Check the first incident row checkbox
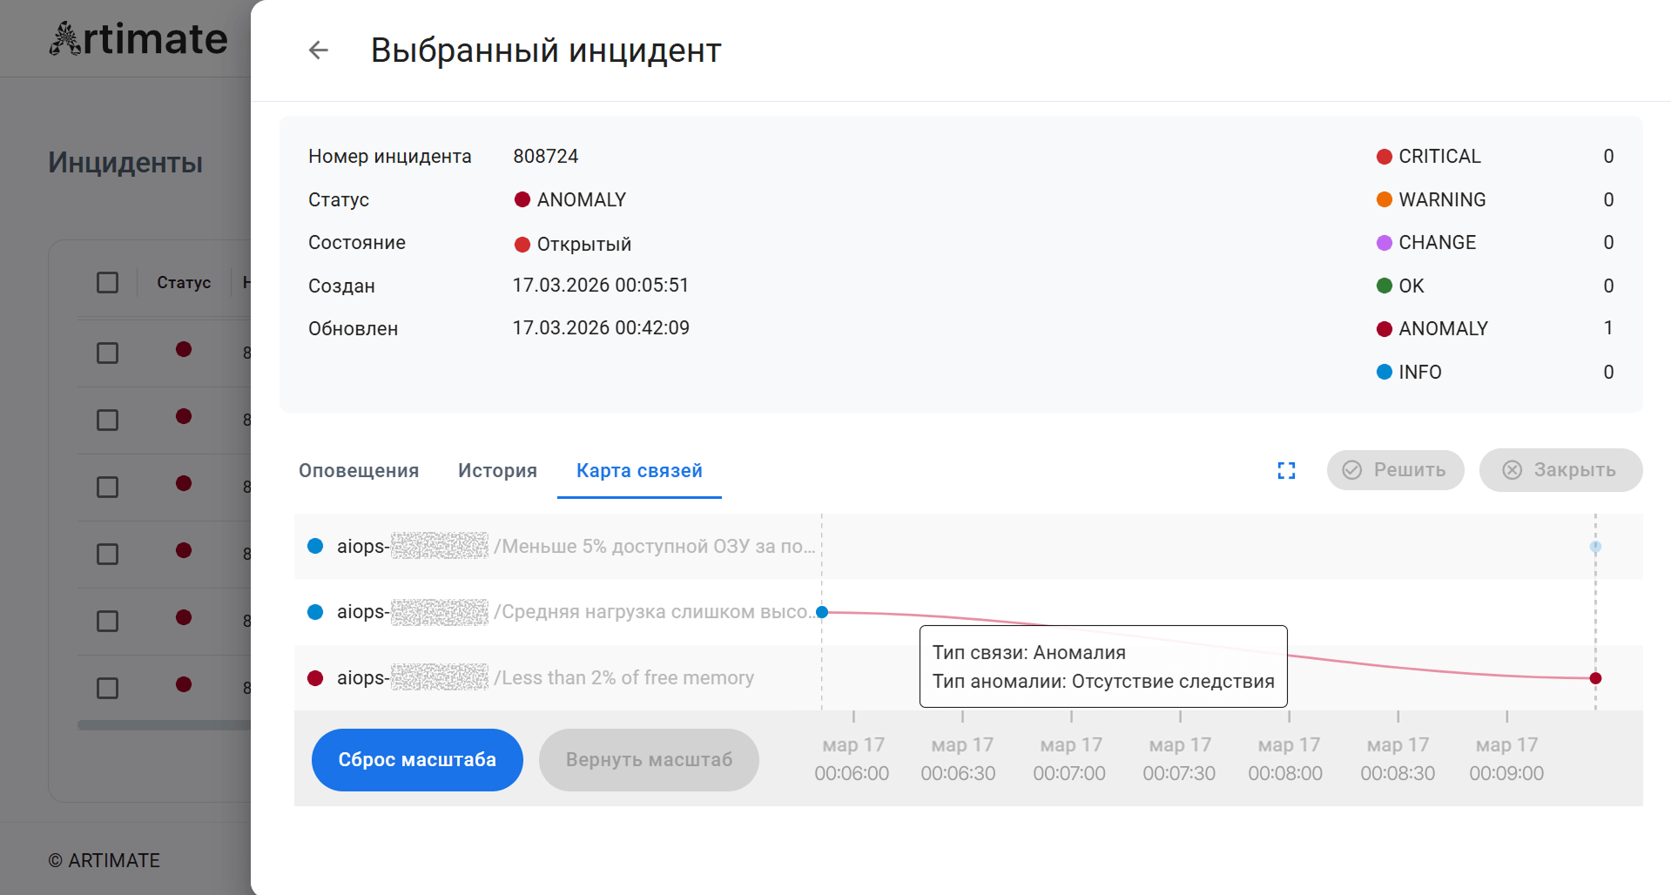 tap(107, 353)
